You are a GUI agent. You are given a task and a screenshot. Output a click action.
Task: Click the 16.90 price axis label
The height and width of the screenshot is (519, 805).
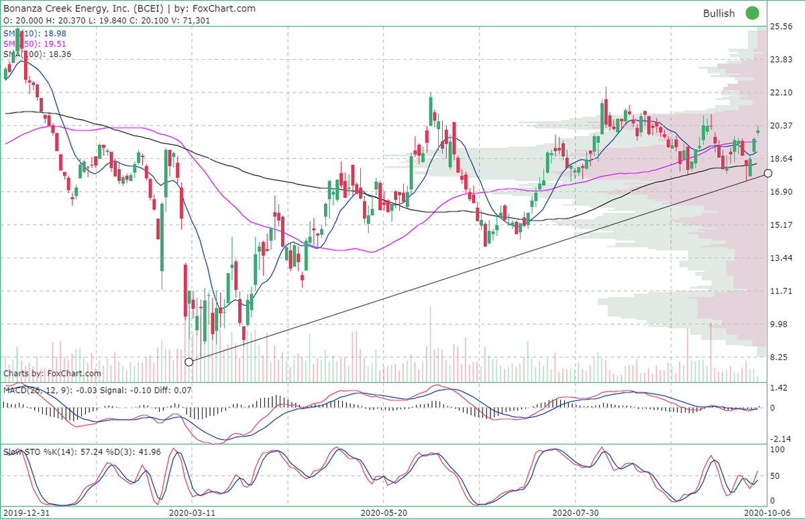coord(782,192)
